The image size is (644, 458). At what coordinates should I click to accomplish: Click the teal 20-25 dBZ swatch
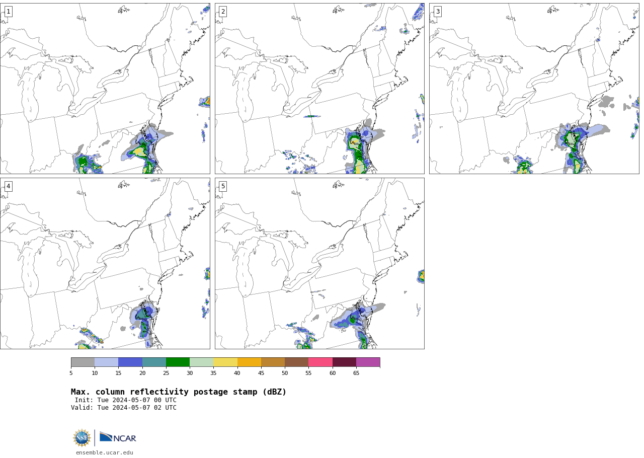[x=154, y=362]
